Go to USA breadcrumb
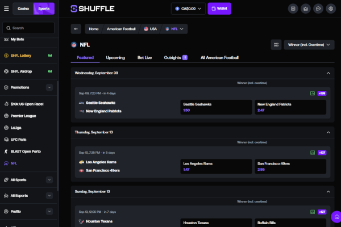This screenshot has height=227, width=341. point(150,29)
